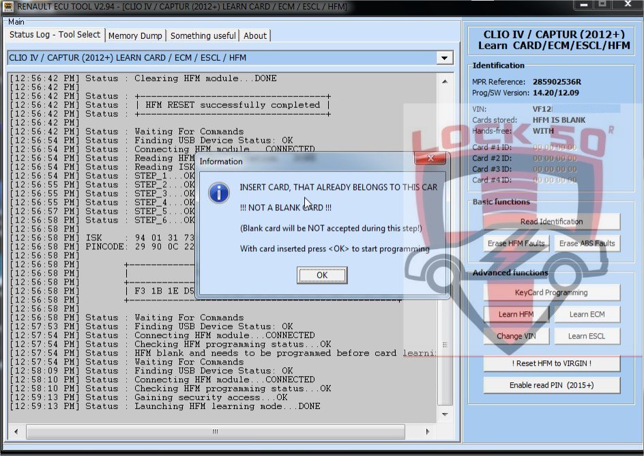644x456 pixels.
Task: Select the About tab
Action: [255, 35]
